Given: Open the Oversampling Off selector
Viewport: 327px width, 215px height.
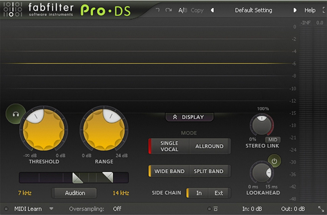Looking at the screenshot, I should click(x=117, y=209).
